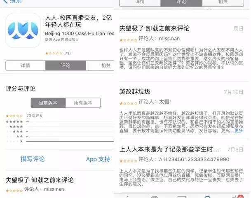Click the 7月8日 review date
The image size is (251, 198).
coord(235,150)
